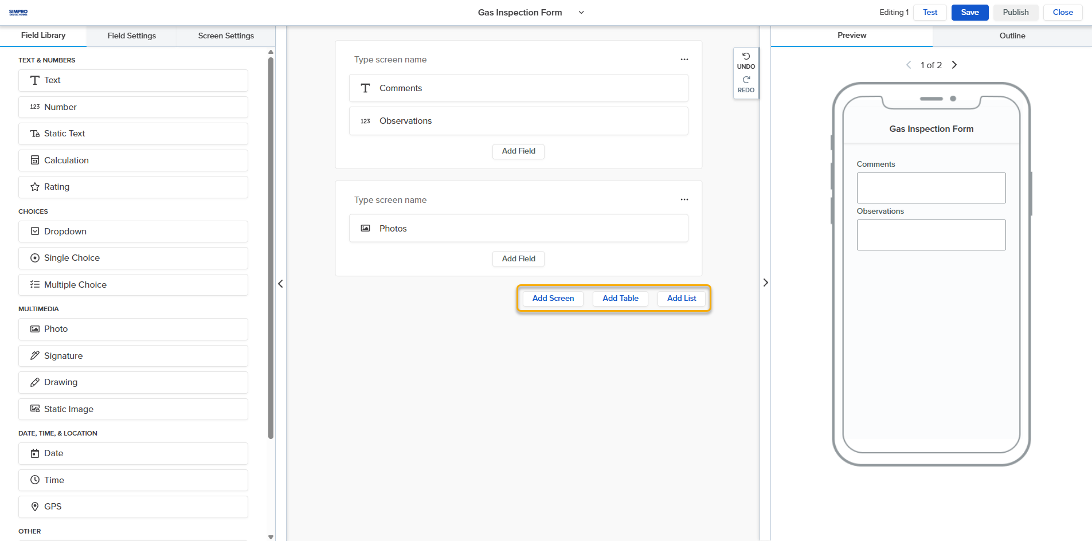Click the Simpro logo
The height and width of the screenshot is (541, 1092).
click(x=18, y=12)
